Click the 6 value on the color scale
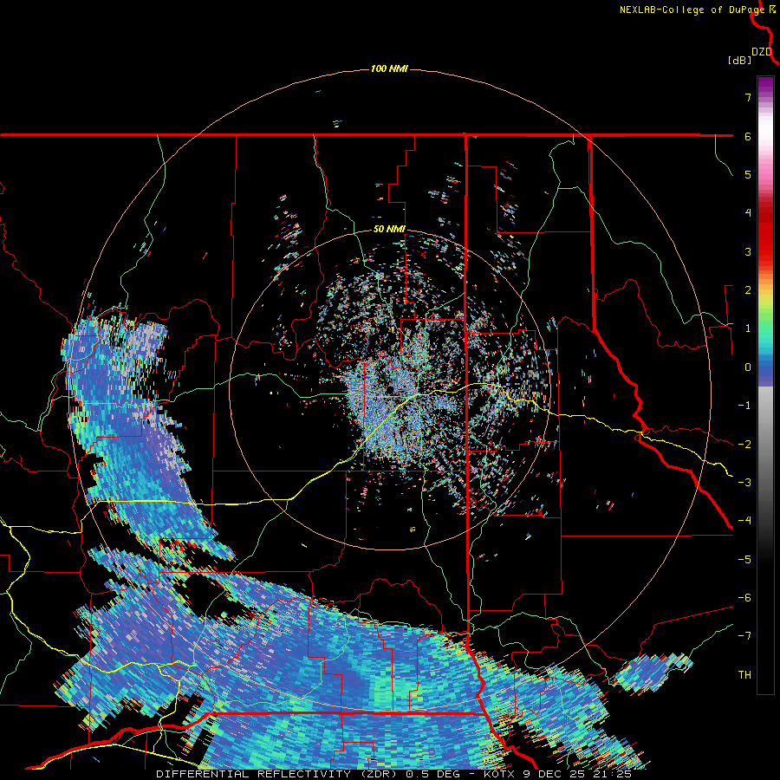Viewport: 780px width, 780px height. point(748,136)
